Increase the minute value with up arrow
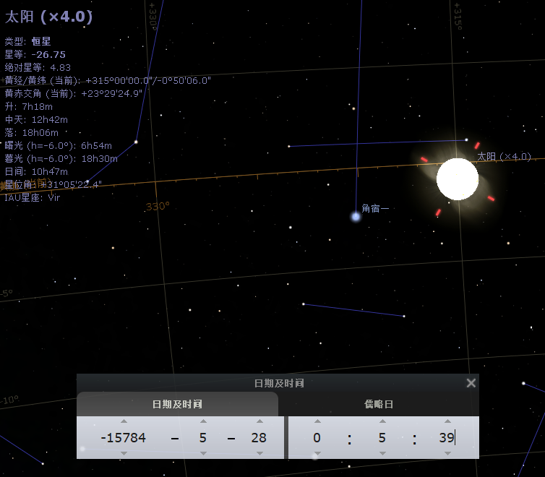545x477 pixels. [x=382, y=421]
